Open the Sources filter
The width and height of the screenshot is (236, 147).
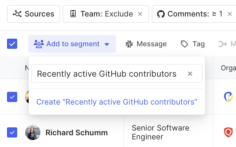[33, 14]
